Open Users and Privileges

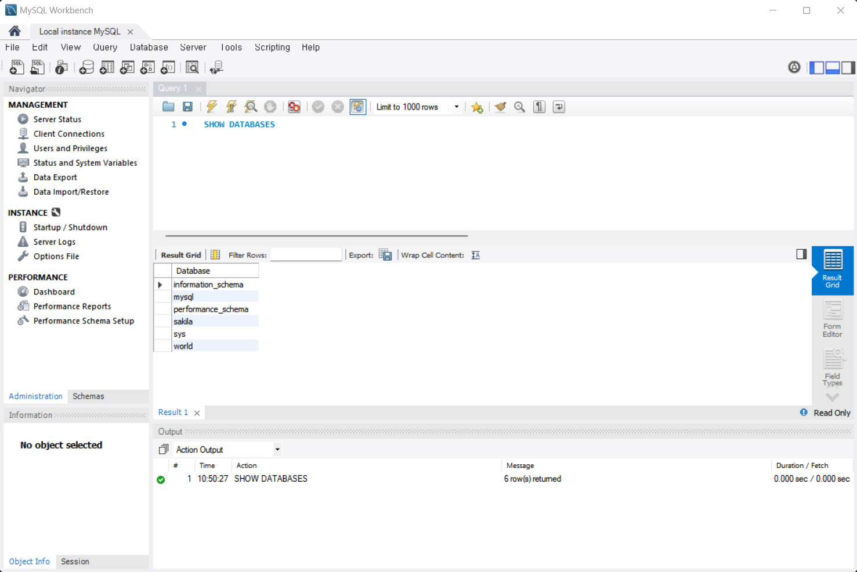[70, 148]
